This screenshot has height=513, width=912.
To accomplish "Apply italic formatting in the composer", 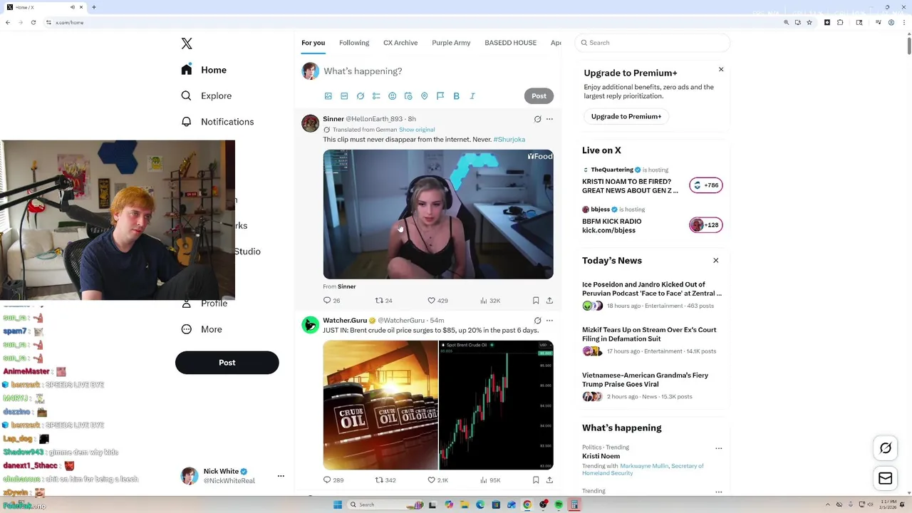I will click(472, 96).
